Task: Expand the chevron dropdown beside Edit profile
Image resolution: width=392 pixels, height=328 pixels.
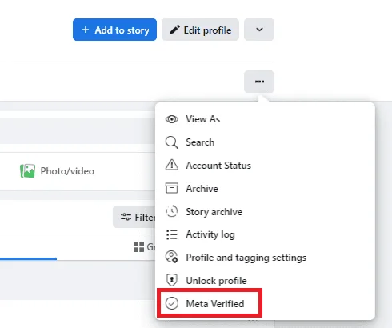Action: coord(259,30)
